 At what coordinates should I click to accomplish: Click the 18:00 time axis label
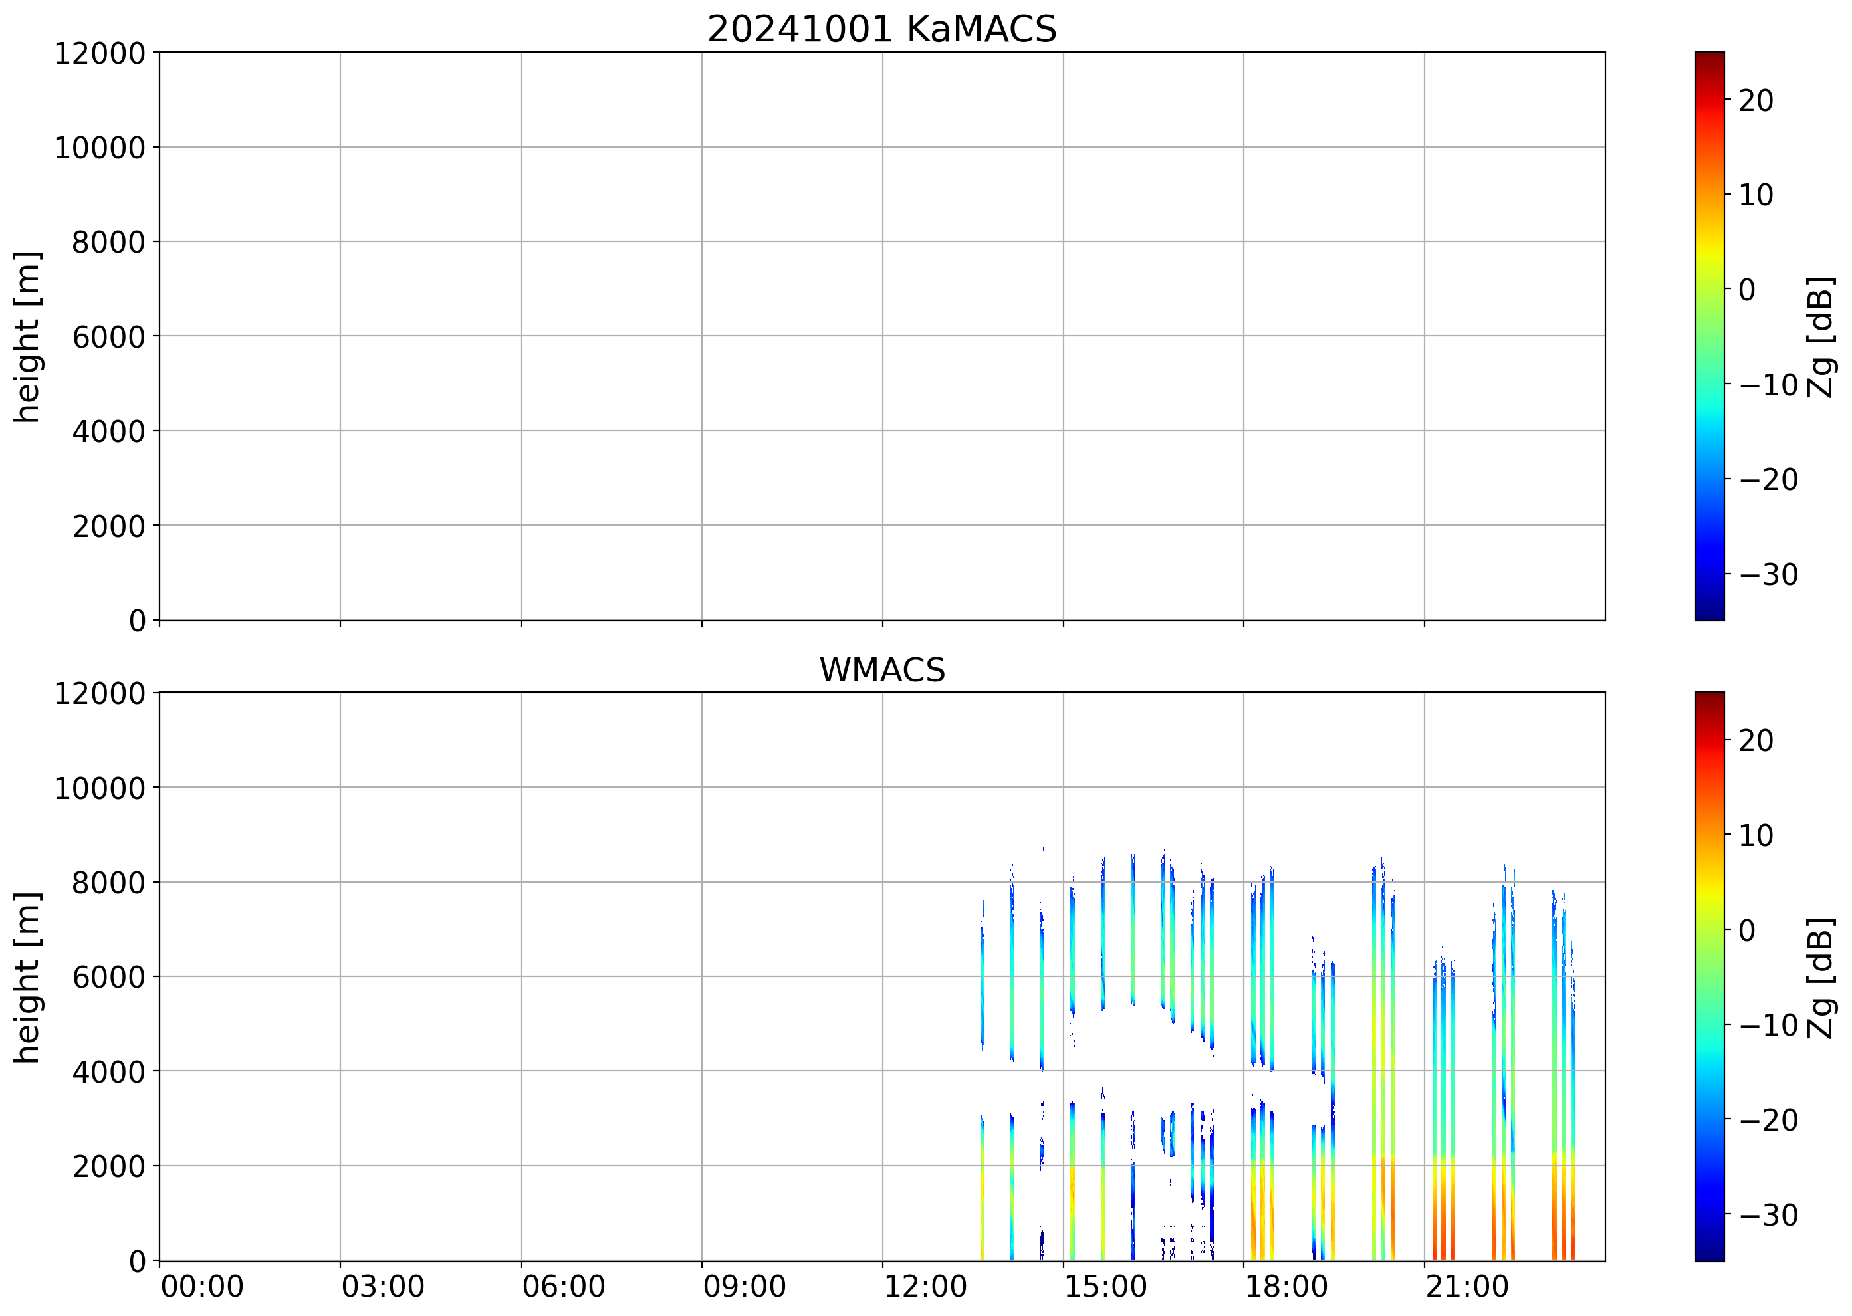click(x=1286, y=1286)
